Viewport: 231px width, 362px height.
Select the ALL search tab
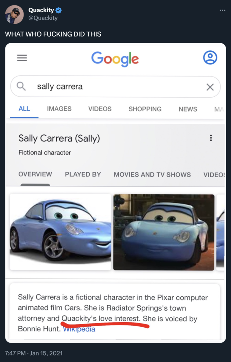(24, 109)
